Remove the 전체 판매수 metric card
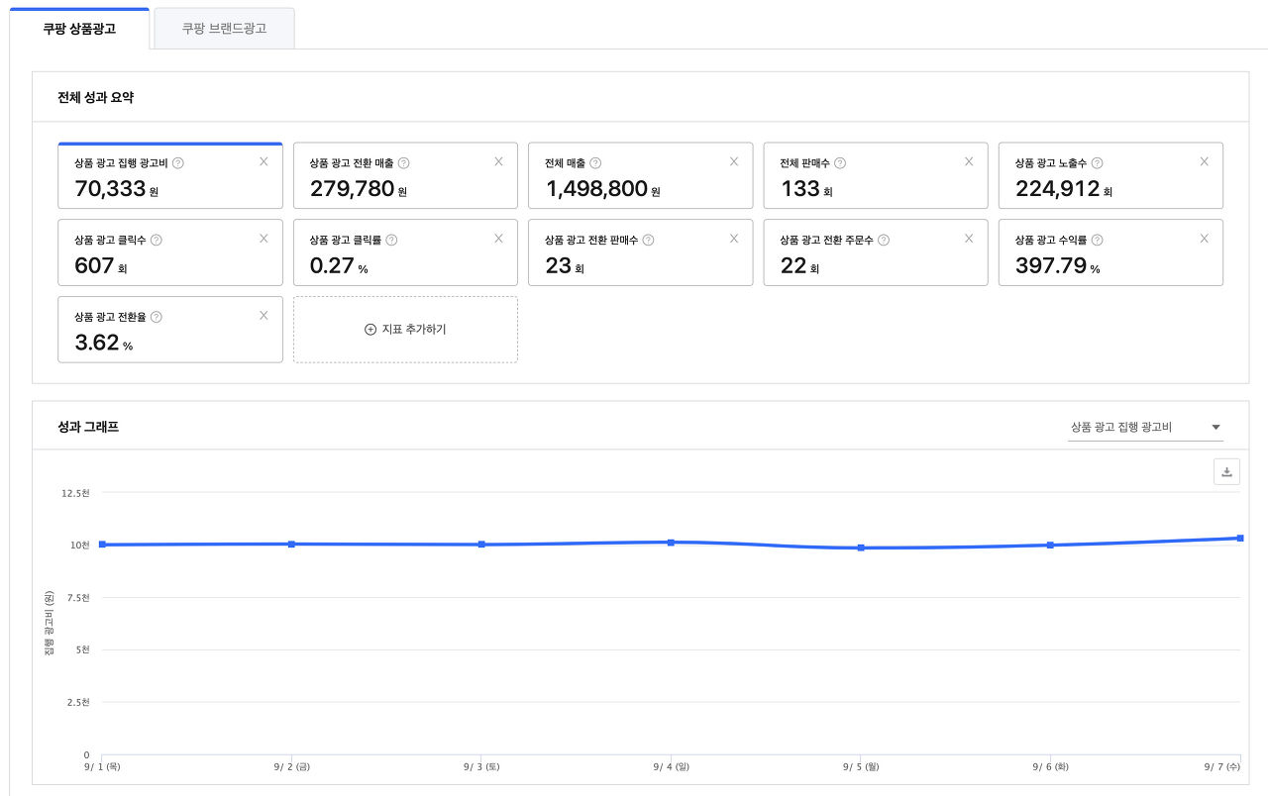This screenshot has height=796, width=1268. tap(969, 161)
